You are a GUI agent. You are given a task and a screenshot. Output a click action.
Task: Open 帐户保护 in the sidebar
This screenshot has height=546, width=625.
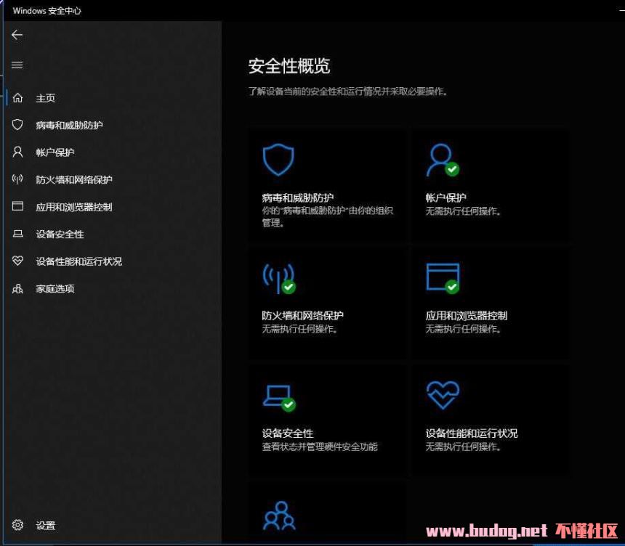[55, 152]
